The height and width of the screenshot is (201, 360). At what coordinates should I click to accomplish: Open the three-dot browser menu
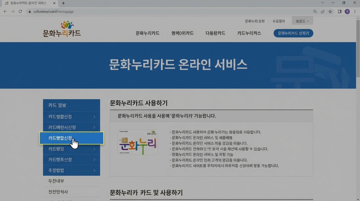pos(355,12)
